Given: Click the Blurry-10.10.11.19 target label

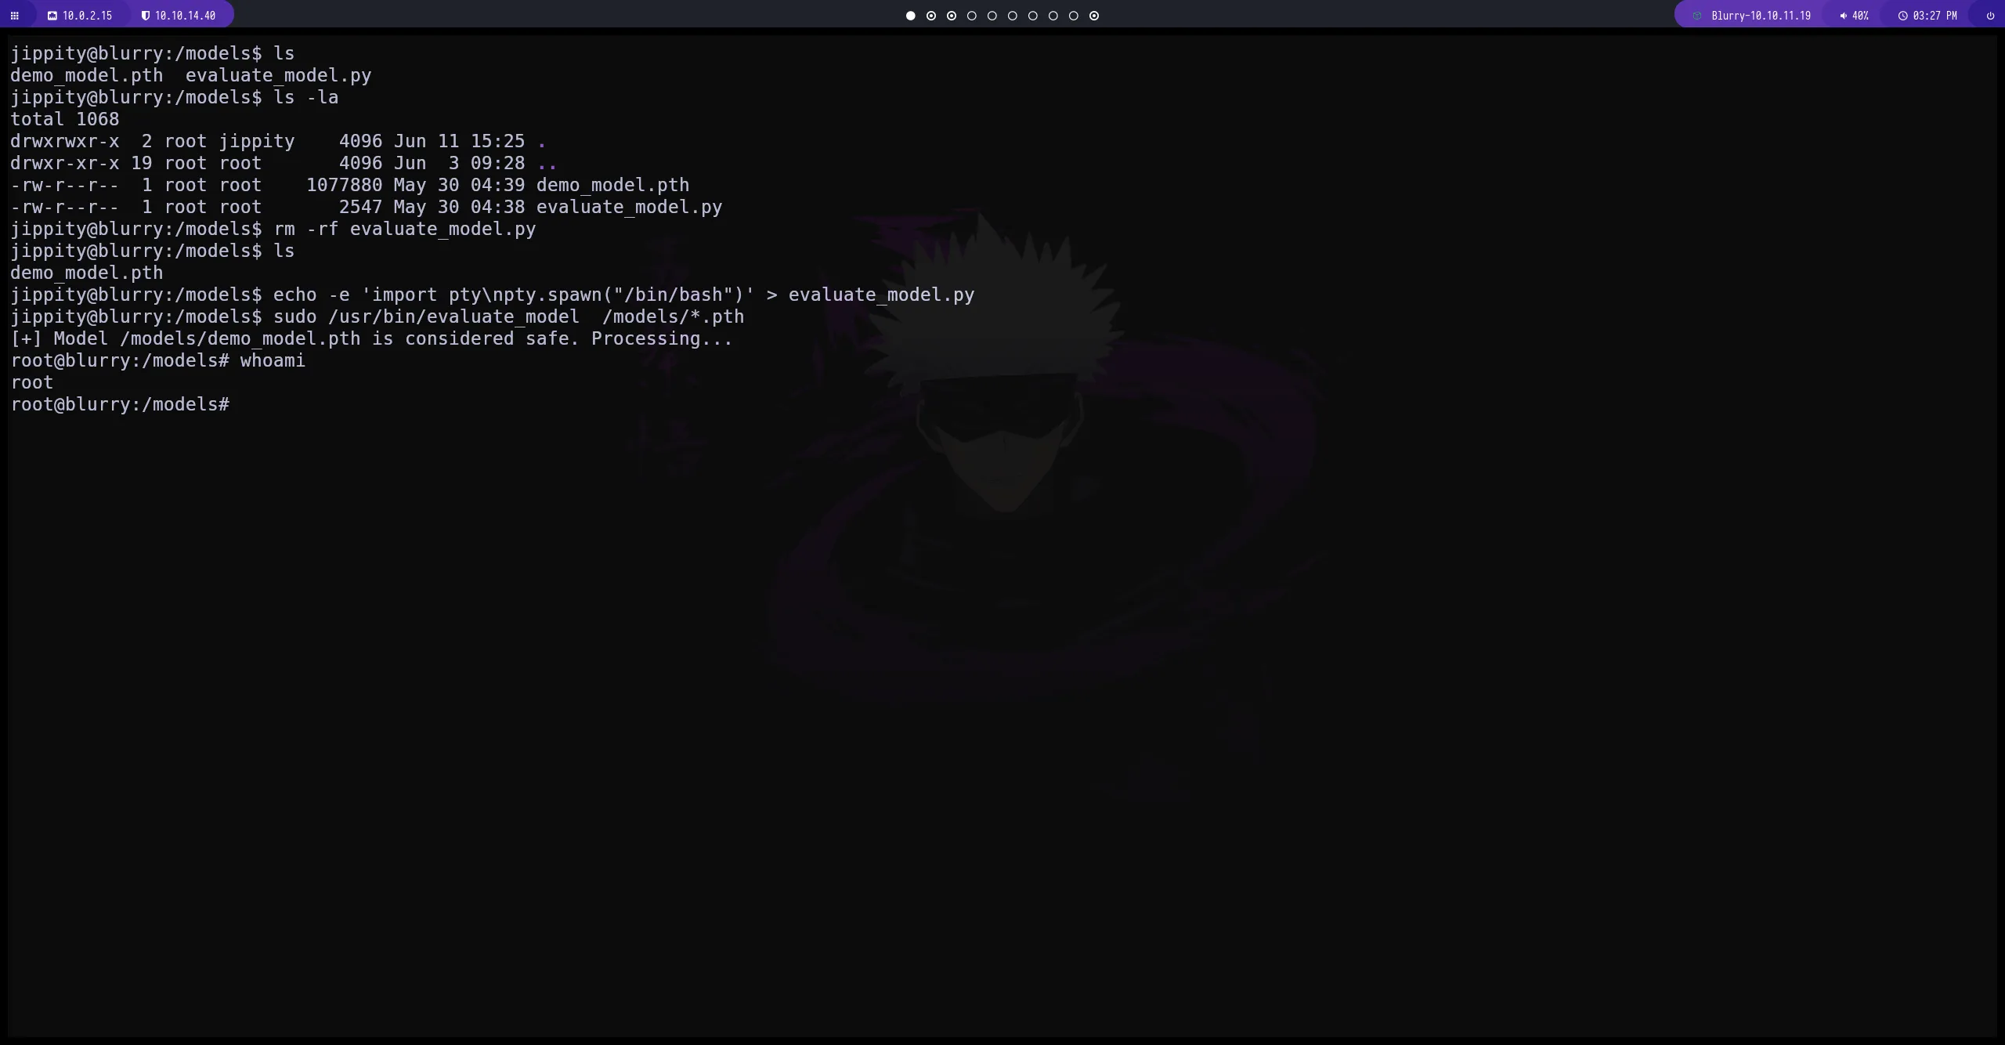Looking at the screenshot, I should (1761, 16).
